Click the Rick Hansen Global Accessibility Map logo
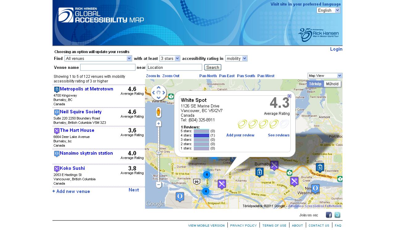This screenshot has width=395, height=247. (x=101, y=15)
